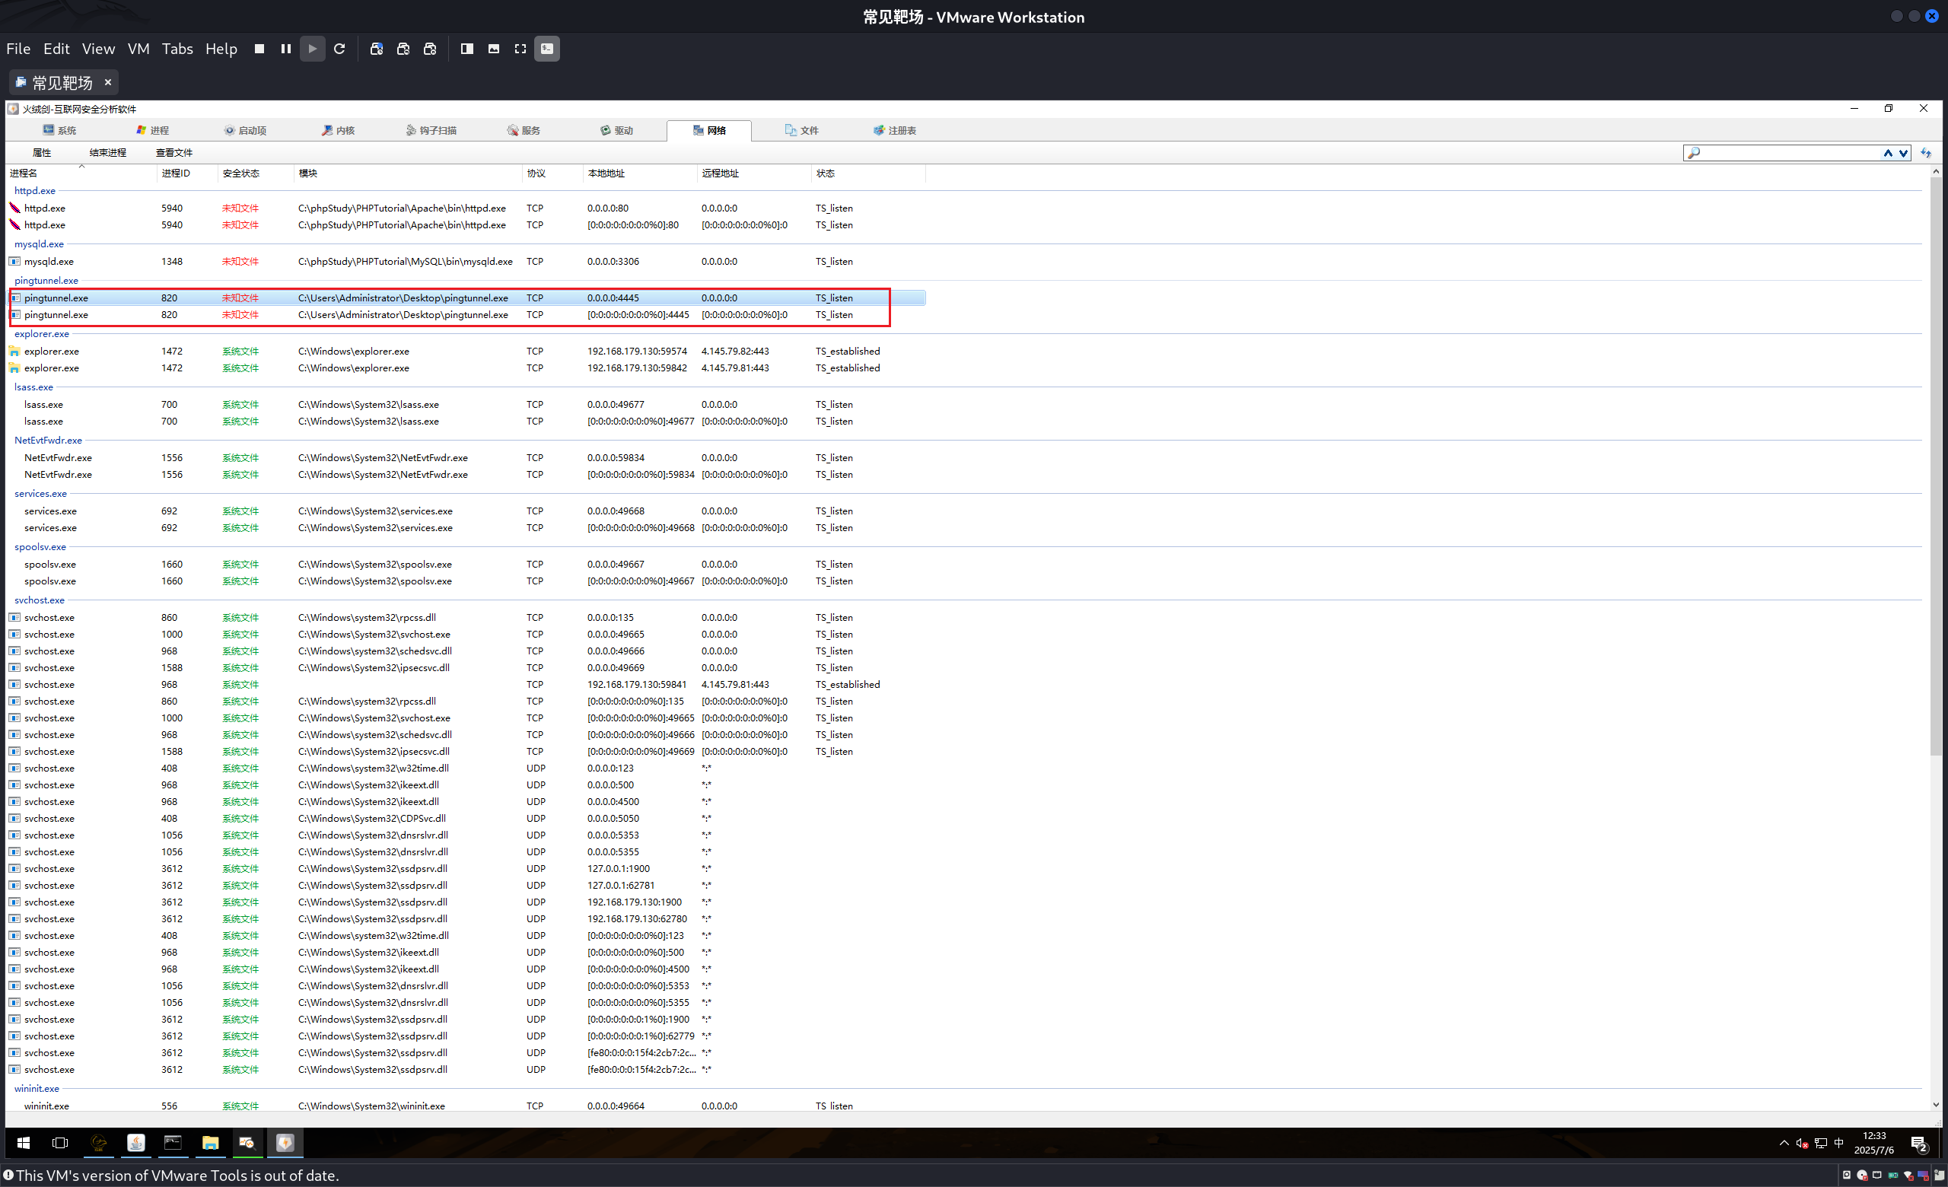Click the VM power off stop icon

259,49
